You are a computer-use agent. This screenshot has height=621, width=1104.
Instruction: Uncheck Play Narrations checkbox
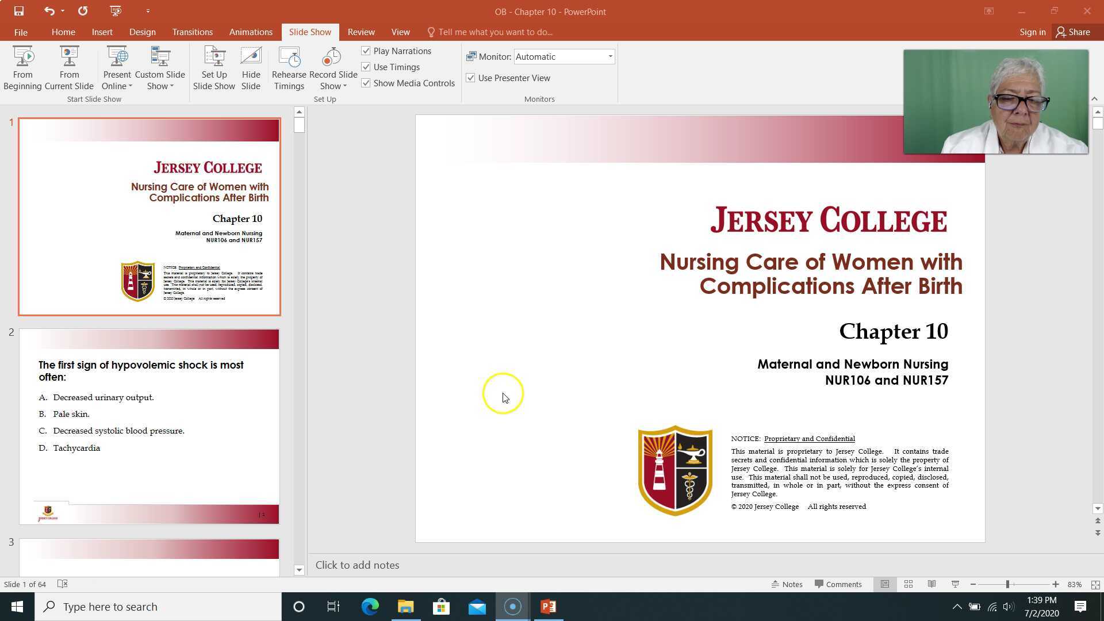(x=366, y=51)
